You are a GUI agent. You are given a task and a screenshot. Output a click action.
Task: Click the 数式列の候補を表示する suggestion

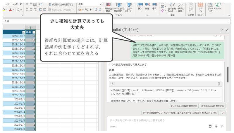click(213, 106)
